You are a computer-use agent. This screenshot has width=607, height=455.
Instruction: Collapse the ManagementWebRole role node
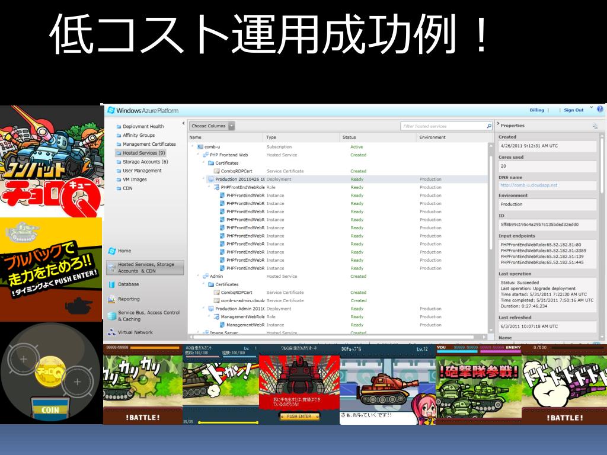coord(209,316)
